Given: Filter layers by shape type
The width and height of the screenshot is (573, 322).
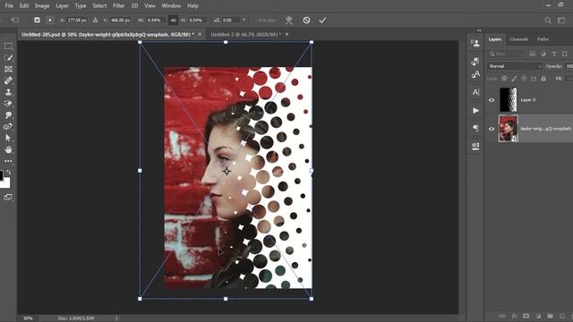Looking at the screenshot, I should [565, 54].
